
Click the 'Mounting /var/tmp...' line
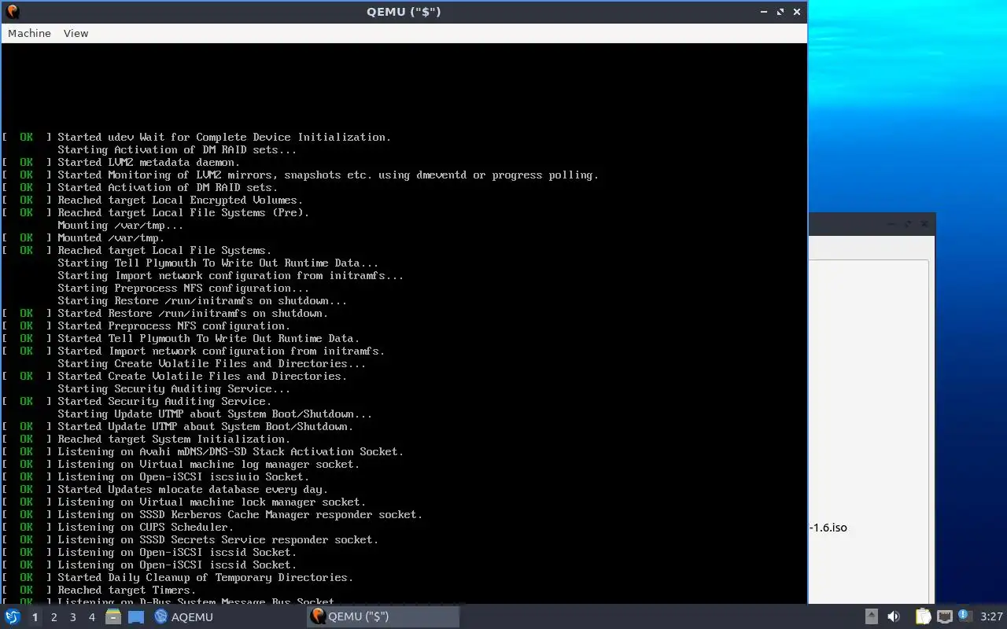tap(120, 225)
